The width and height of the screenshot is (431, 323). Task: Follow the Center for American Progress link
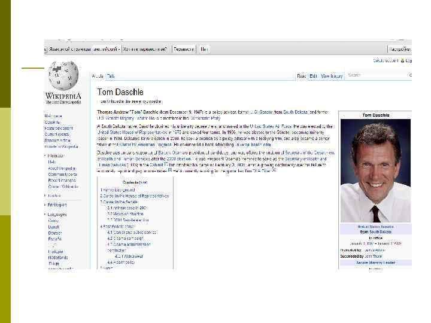pos(145,145)
